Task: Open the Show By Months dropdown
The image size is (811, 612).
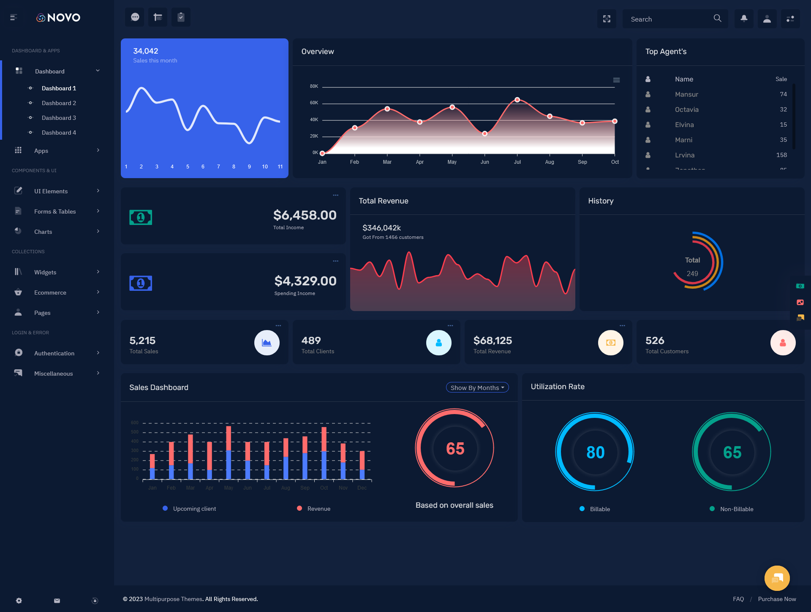Action: [x=477, y=387]
